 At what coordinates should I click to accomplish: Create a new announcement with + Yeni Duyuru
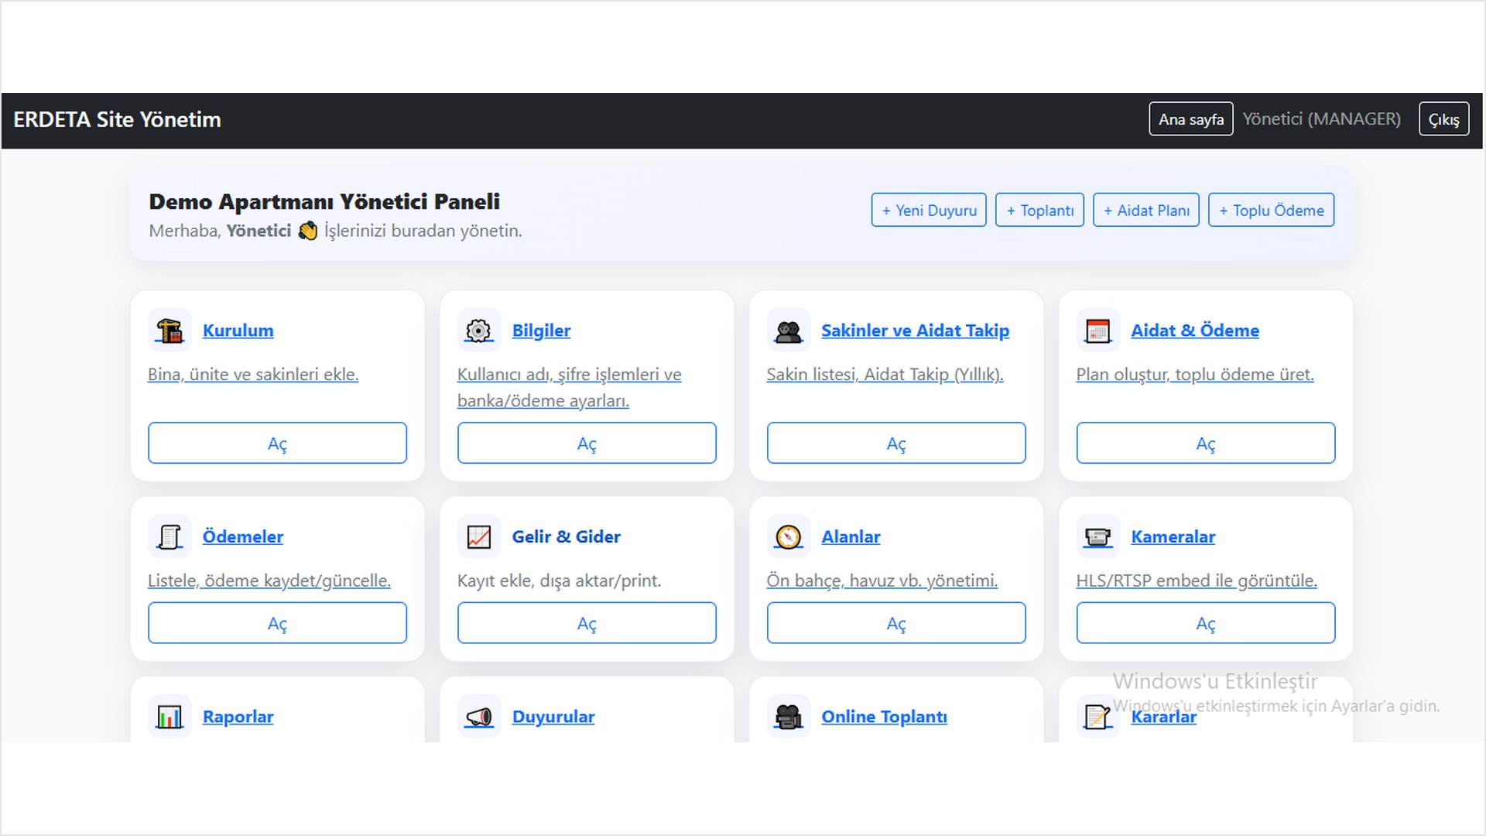pyautogui.click(x=928, y=210)
